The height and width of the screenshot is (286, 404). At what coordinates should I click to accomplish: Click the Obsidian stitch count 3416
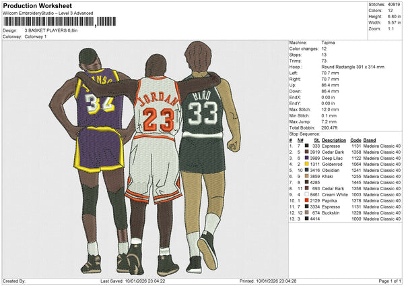[315, 171]
